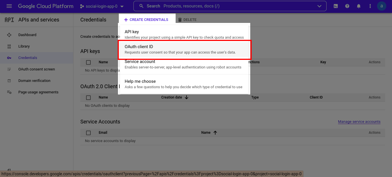Open the account avatar 'a'

click(382, 6)
